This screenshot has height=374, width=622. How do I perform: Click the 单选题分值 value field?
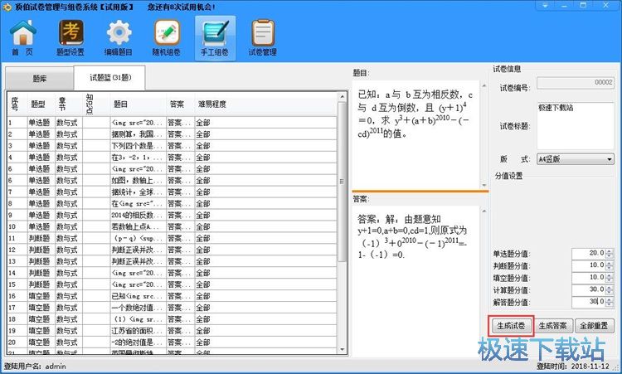coord(589,253)
